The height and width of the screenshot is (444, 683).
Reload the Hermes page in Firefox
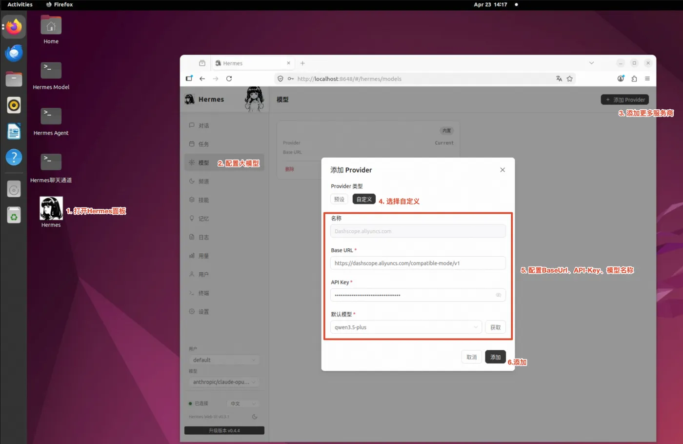[x=229, y=79]
